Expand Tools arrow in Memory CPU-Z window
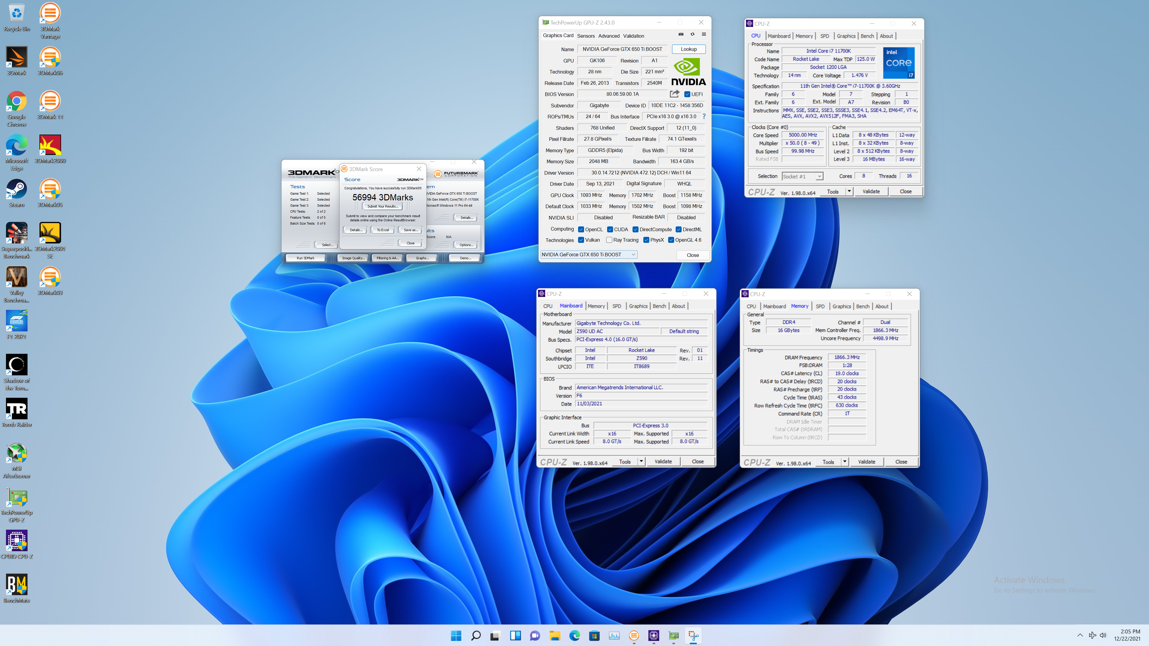Image resolution: width=1149 pixels, height=646 pixels. click(844, 461)
